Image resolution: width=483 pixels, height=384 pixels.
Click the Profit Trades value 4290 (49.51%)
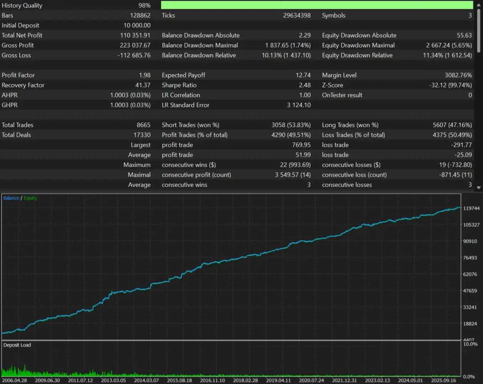pyautogui.click(x=291, y=135)
